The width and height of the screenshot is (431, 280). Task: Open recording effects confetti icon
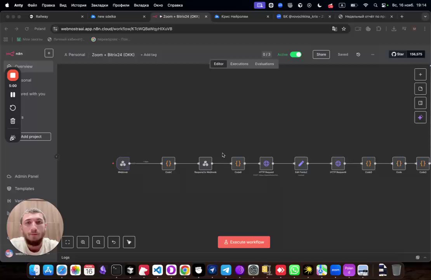click(13, 137)
